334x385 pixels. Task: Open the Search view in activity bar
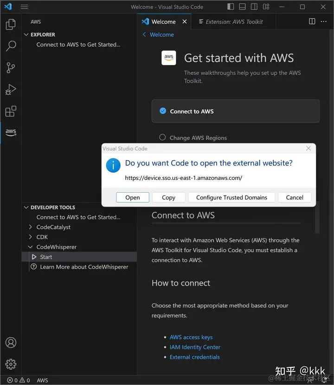point(11,46)
